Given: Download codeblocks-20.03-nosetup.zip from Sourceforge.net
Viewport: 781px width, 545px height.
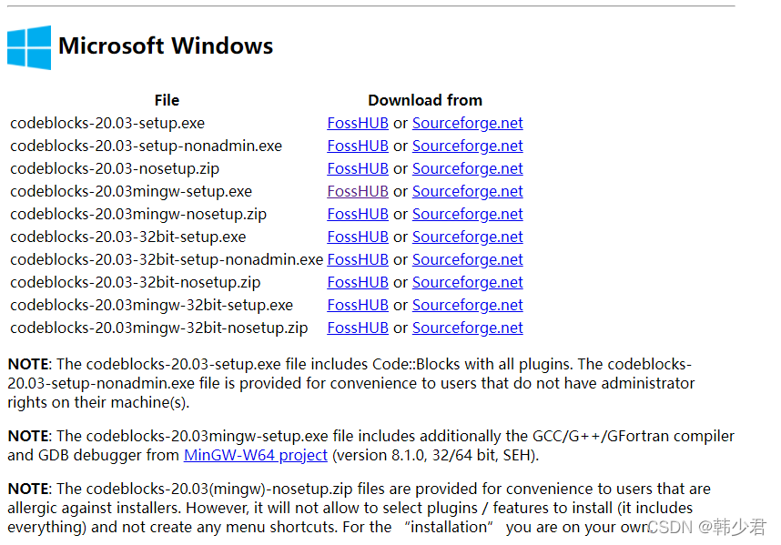Looking at the screenshot, I should 467,168.
